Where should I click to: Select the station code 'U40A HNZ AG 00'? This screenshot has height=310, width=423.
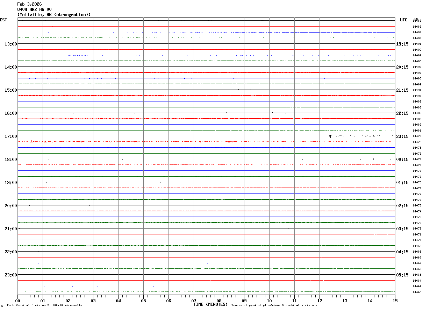(34, 9)
